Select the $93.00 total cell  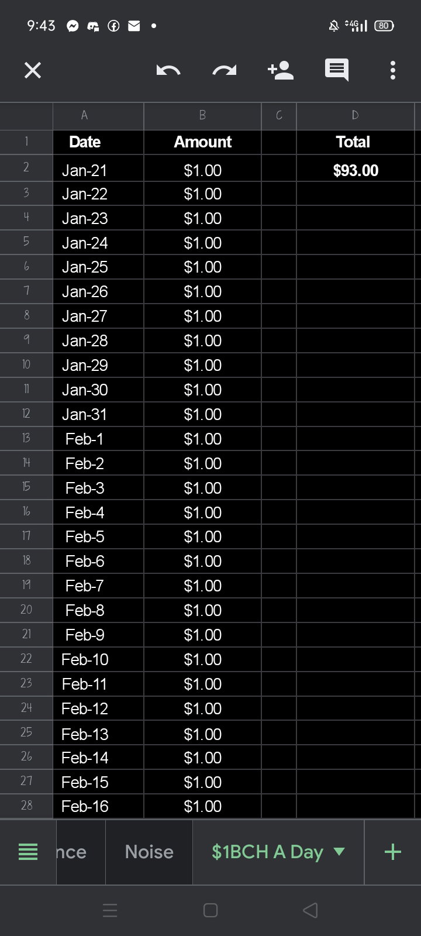356,170
